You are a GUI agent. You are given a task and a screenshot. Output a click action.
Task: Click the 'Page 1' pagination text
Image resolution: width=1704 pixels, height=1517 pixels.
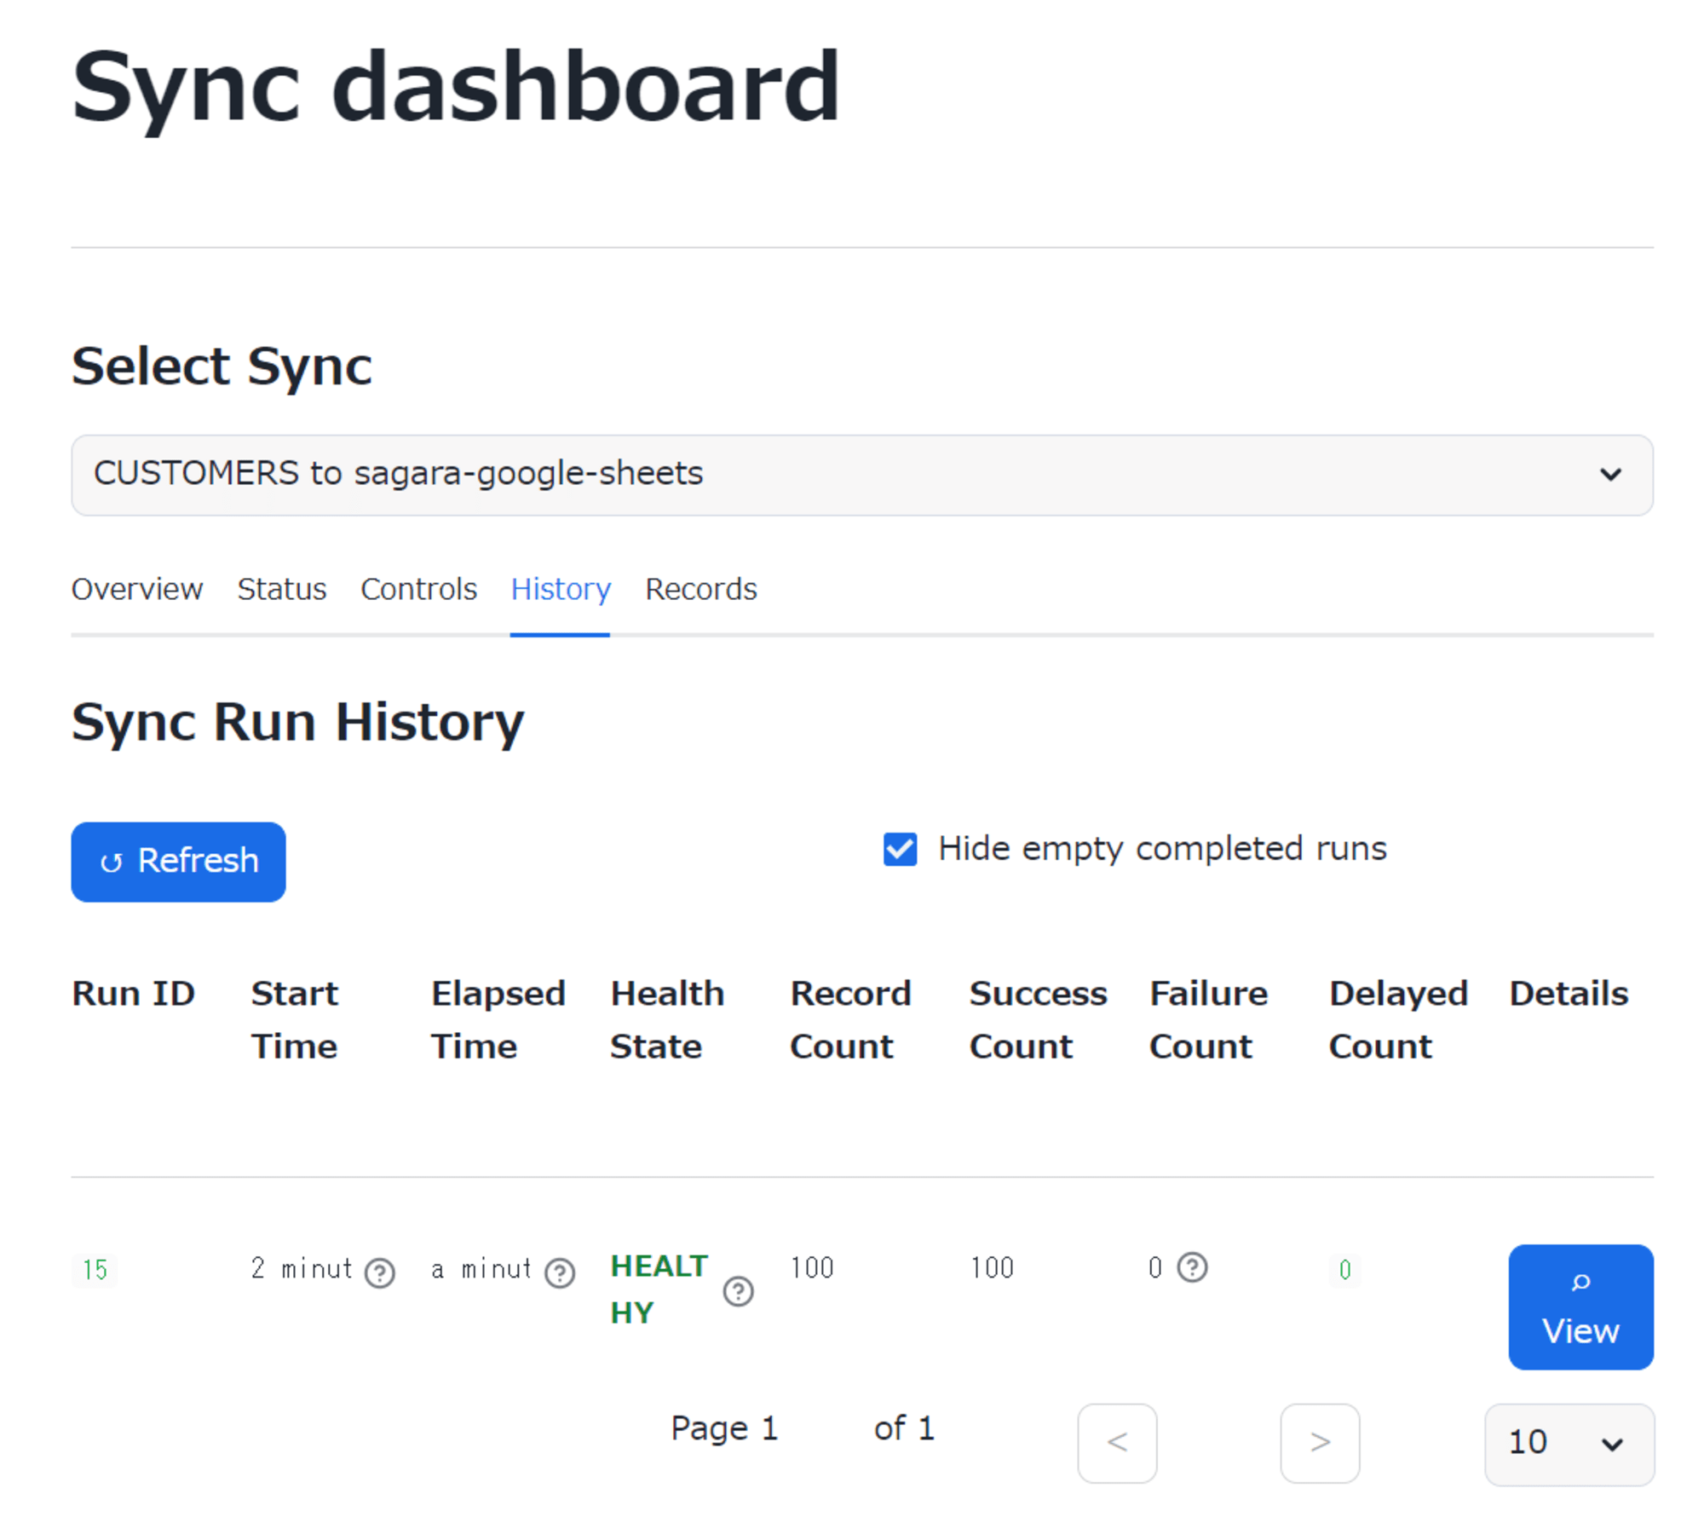pos(724,1428)
